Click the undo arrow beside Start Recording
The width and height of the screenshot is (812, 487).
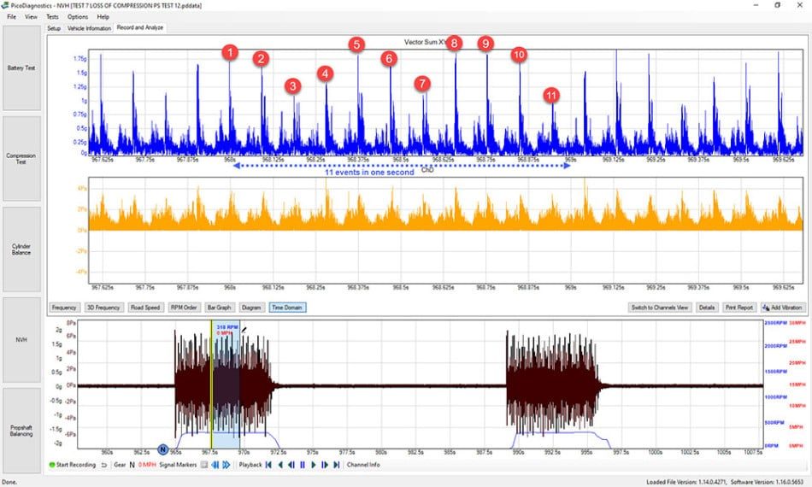pos(103,465)
